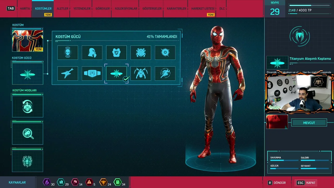Click the YENİ badge under HAREKET LİSTESİ
This screenshot has width=334, height=188.
211,15
